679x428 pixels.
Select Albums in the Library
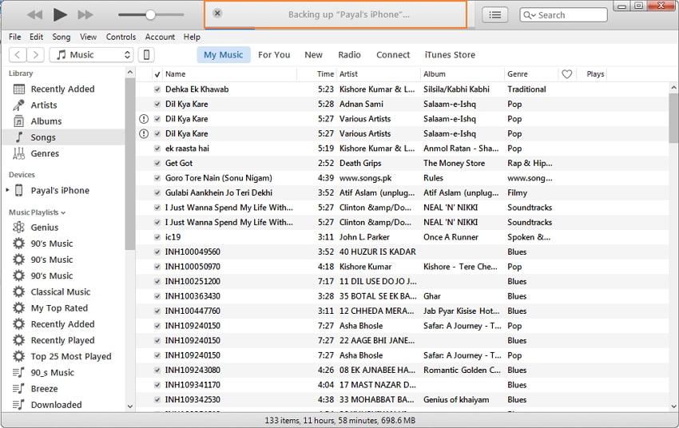[63, 121]
